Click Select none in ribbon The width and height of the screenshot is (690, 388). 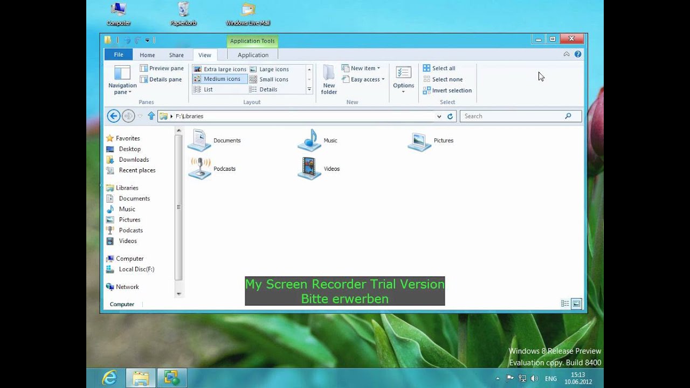tap(443, 79)
